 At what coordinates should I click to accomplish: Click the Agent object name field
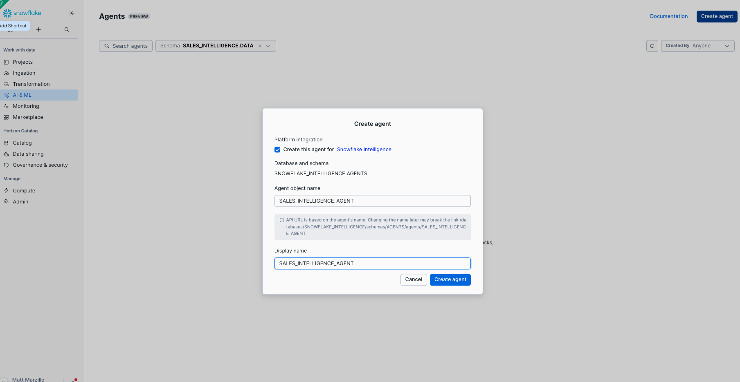[x=372, y=201]
